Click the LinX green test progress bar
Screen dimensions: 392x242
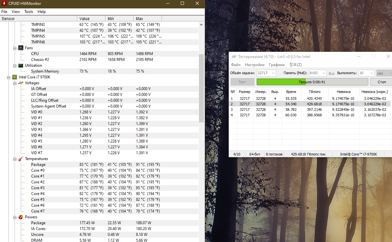point(312,82)
